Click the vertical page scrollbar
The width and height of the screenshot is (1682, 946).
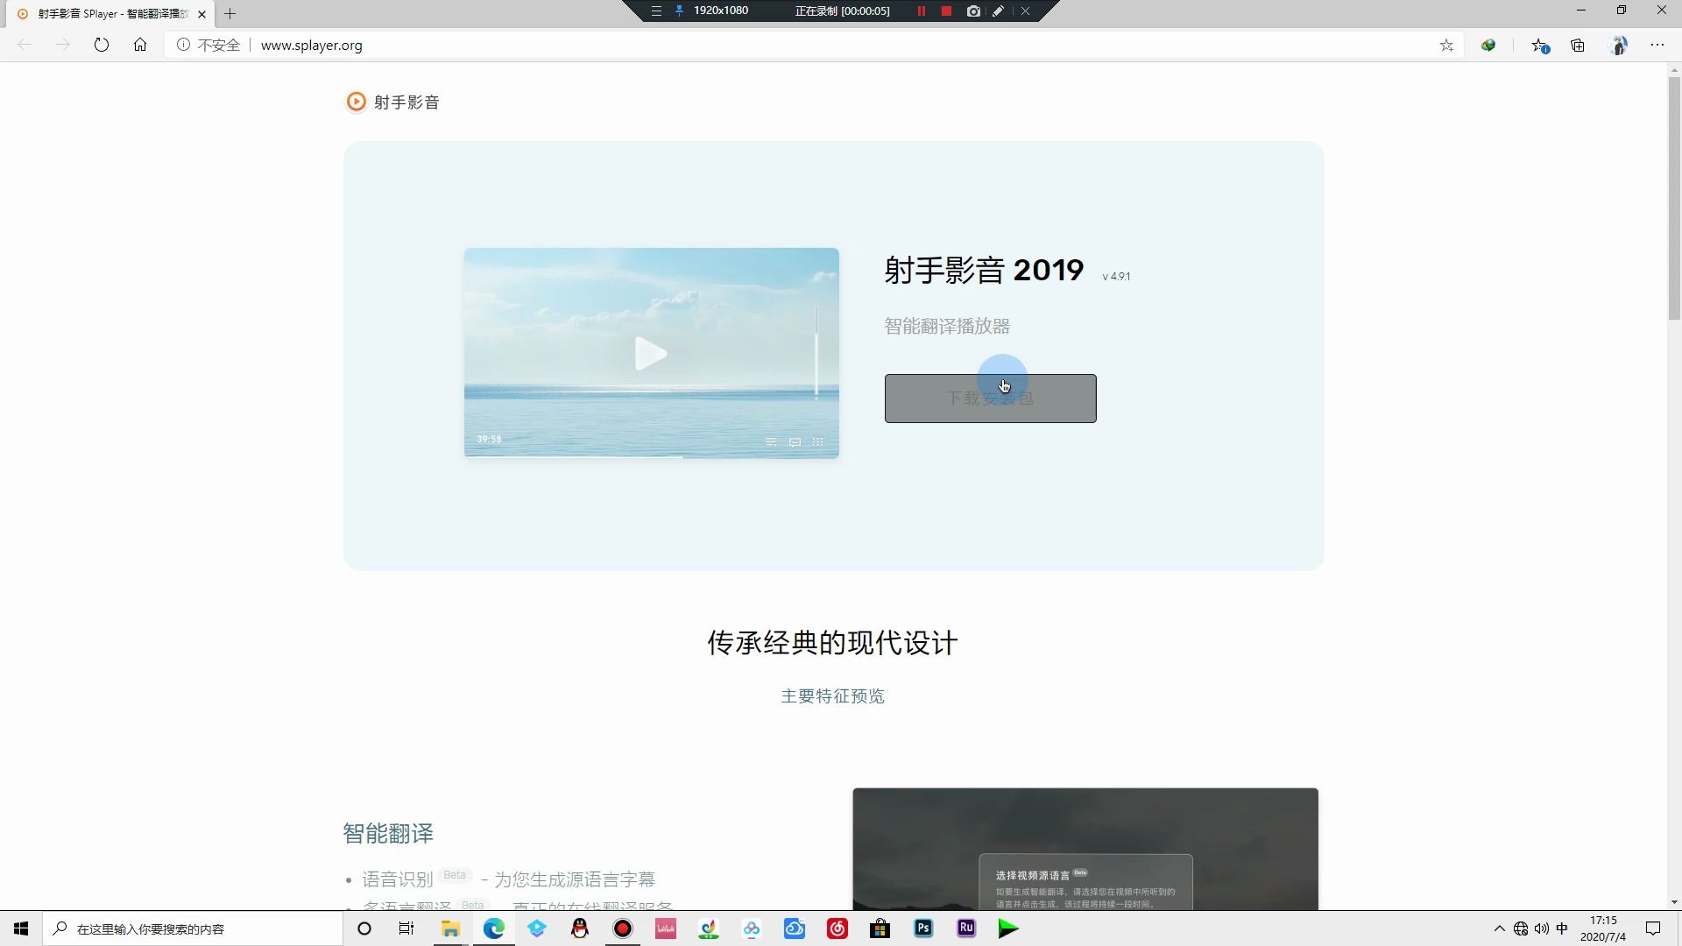[x=1674, y=199]
